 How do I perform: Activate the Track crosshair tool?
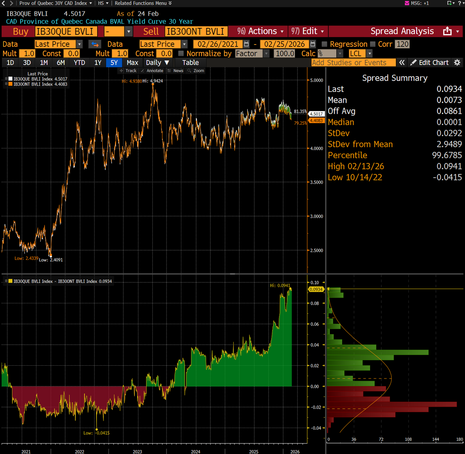pos(129,71)
